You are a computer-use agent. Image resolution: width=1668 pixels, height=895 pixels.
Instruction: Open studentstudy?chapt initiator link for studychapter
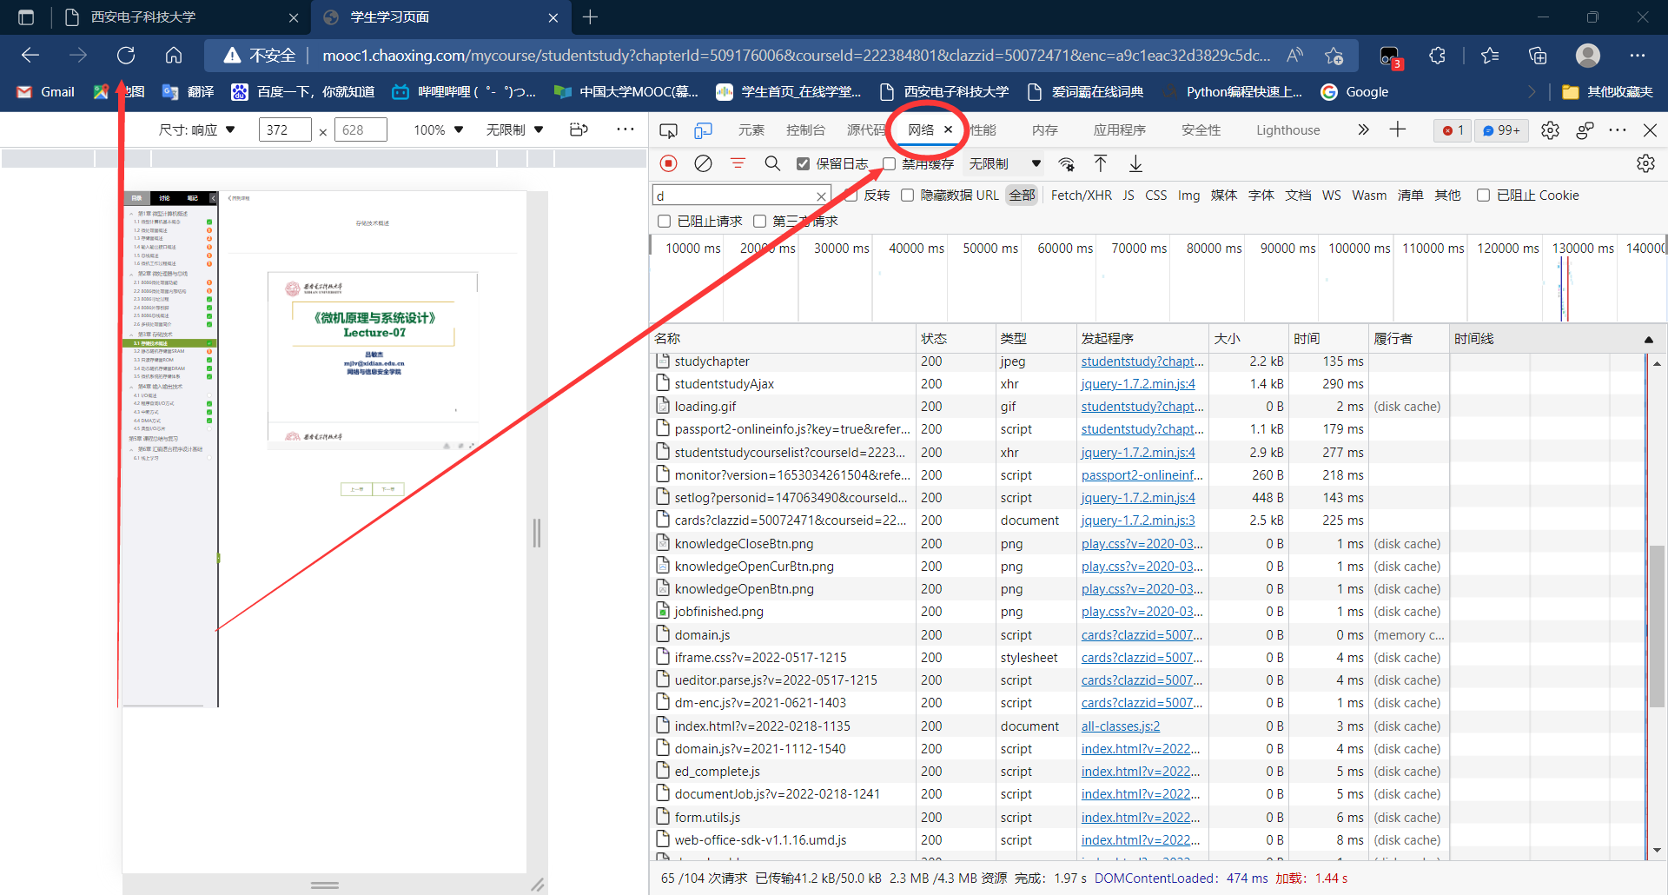click(x=1142, y=361)
